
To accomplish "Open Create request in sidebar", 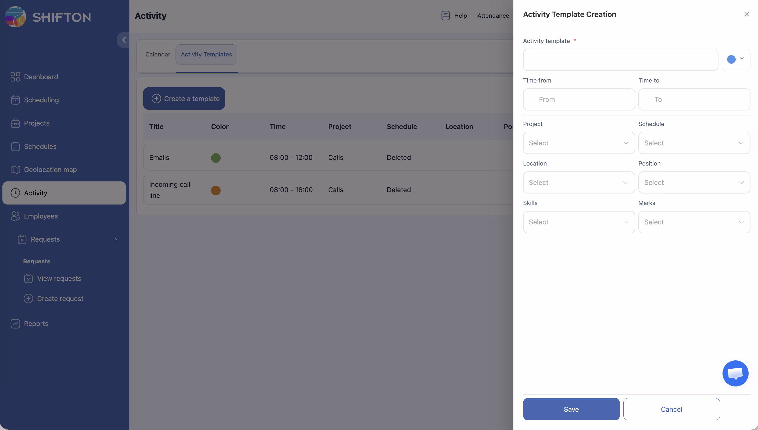I will (60, 299).
